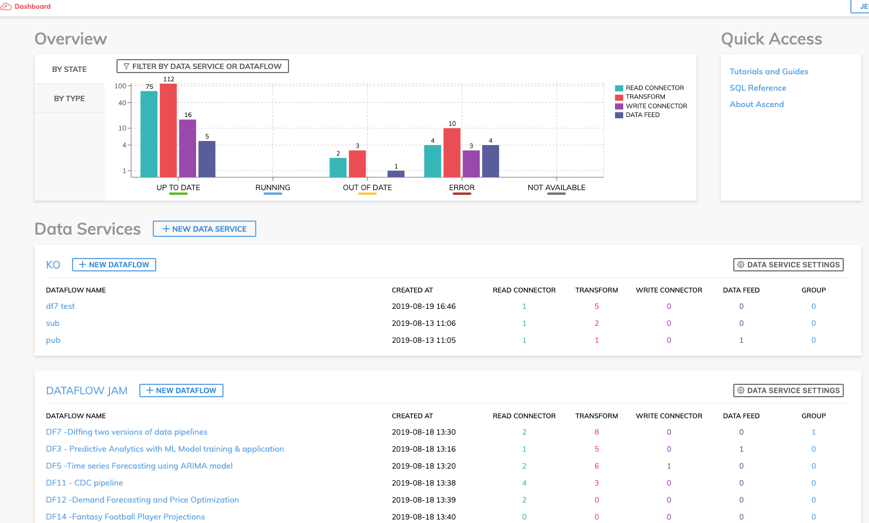Open Data Service Settings for DATAFLOW JAM
869x523 pixels.
click(788, 391)
